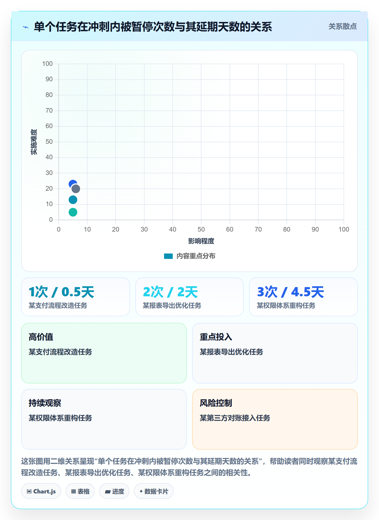Click the Chart.js tag chip
This screenshot has height=520, width=379.
click(x=41, y=491)
